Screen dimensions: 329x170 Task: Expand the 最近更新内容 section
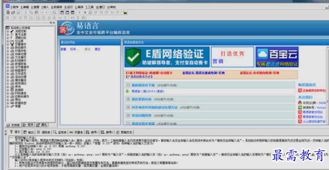click(128, 99)
